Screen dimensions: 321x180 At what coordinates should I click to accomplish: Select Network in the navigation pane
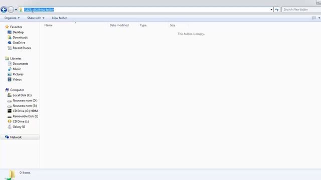coord(16,137)
